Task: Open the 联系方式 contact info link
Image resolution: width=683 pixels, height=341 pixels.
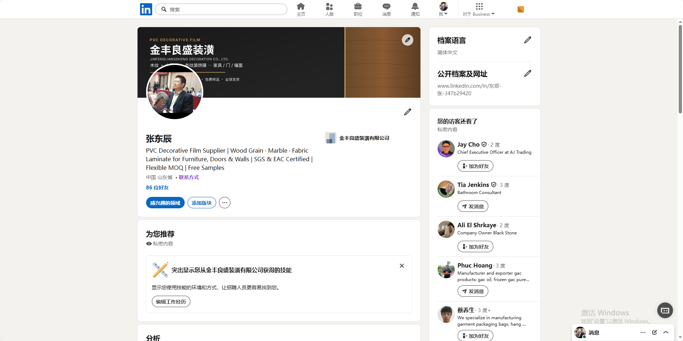Action: (189, 177)
